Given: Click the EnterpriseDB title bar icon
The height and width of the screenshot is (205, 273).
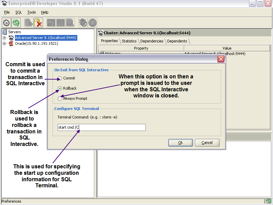Looking at the screenshot, I should pyautogui.click(x=4, y=3).
